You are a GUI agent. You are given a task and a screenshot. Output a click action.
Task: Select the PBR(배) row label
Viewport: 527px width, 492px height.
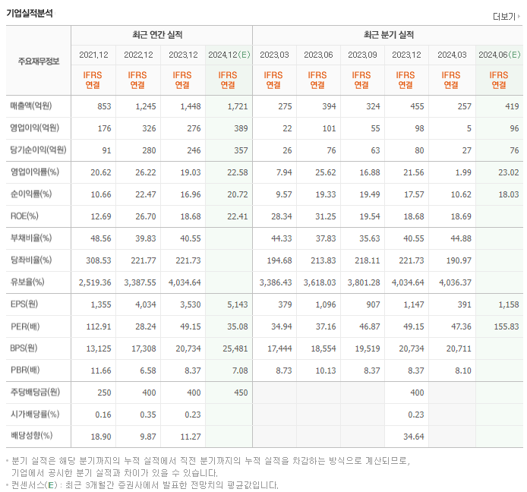(x=25, y=370)
